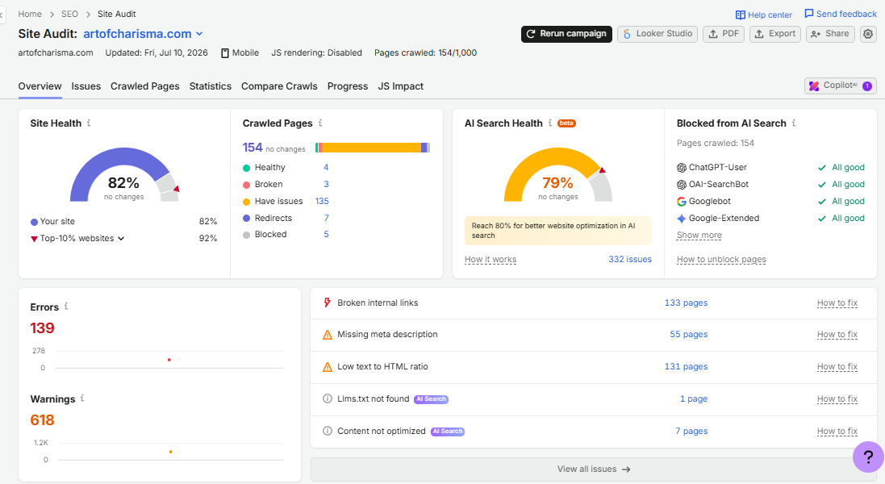885x484 pixels.
Task: Click the AI Search Health info icon
Action: pos(550,123)
